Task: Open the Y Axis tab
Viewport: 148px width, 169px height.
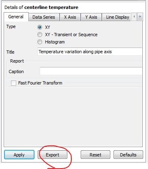Action: 91,17
